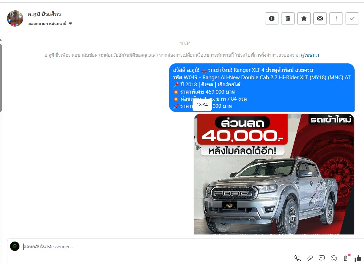Image resolution: width=364 pixels, height=264 pixels.
Task: Send a thumbs-up like
Action: point(358,258)
